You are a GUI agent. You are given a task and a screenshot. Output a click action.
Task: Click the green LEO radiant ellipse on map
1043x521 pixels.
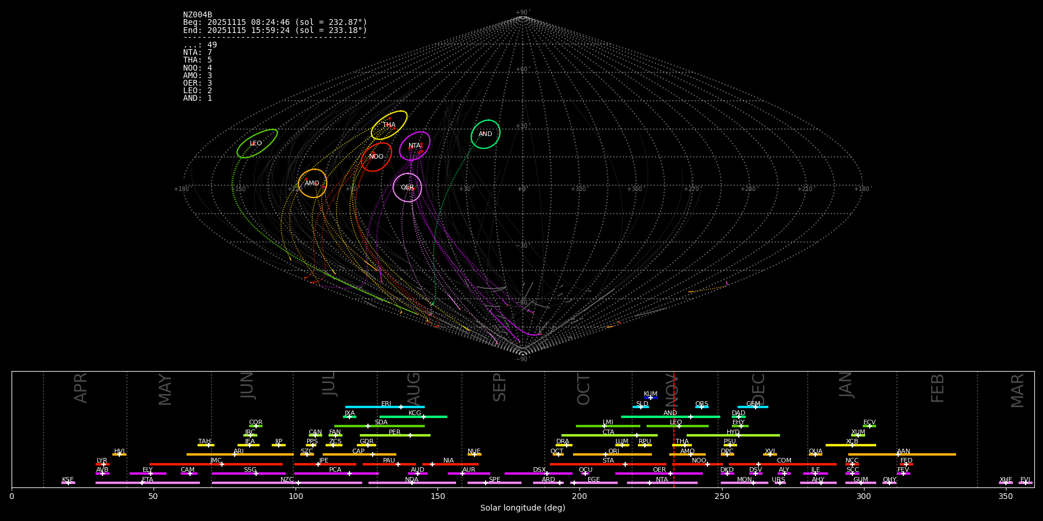click(257, 144)
